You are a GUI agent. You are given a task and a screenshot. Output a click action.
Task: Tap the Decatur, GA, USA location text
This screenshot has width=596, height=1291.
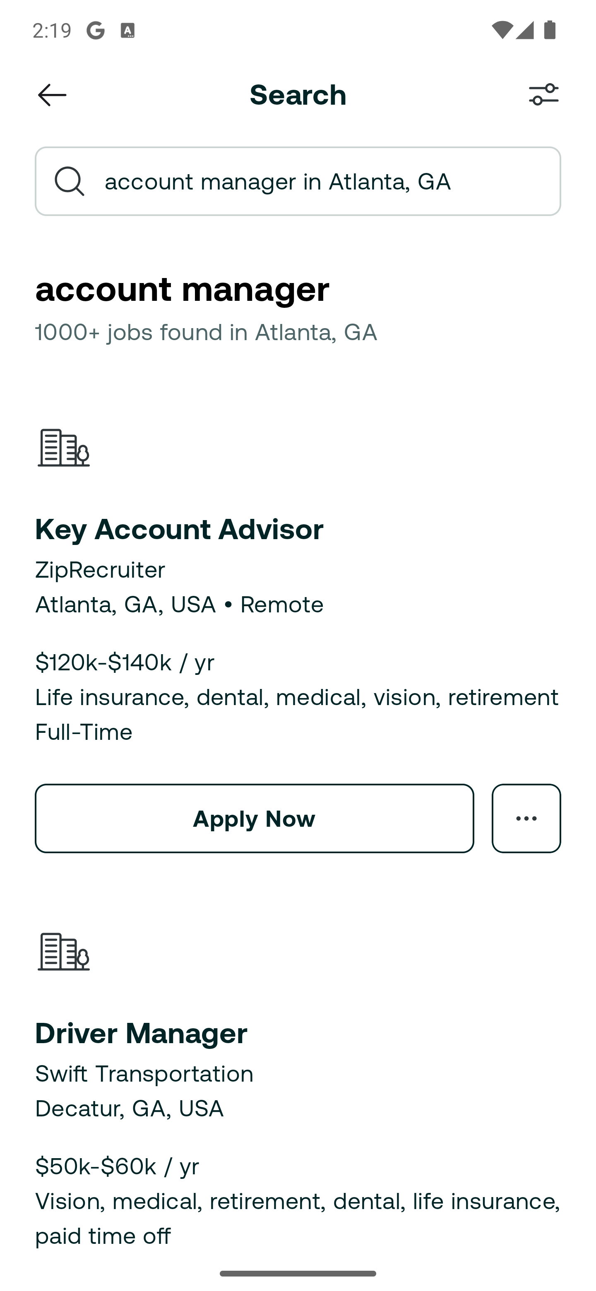[x=129, y=1109]
